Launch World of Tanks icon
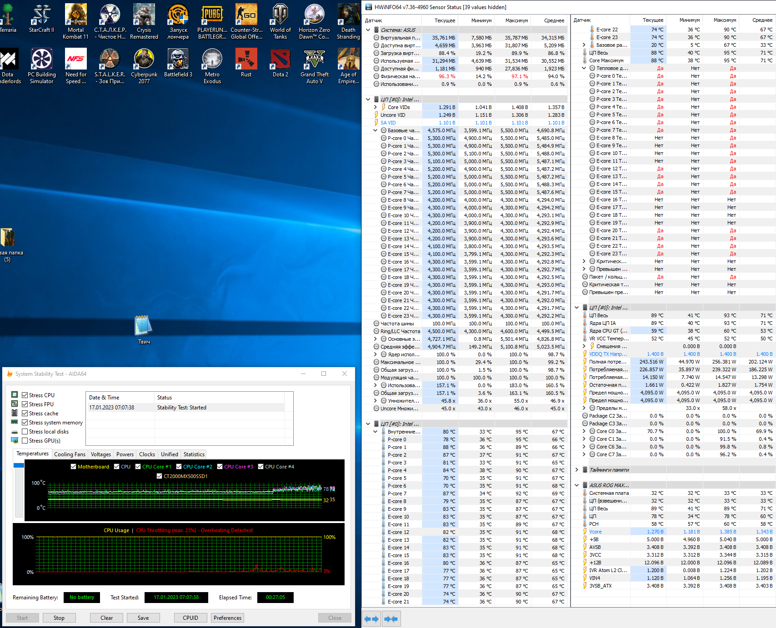Viewport: 776px width, 628px height. [x=280, y=22]
